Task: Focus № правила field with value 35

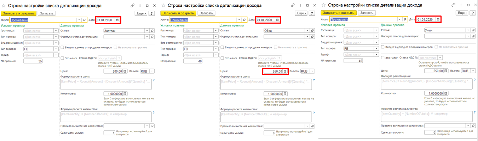Action: (x=33, y=61)
